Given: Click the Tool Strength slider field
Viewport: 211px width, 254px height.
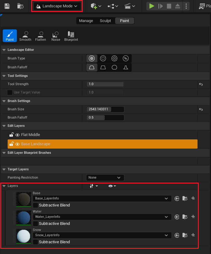Looking at the screenshot, I should pos(105,84).
